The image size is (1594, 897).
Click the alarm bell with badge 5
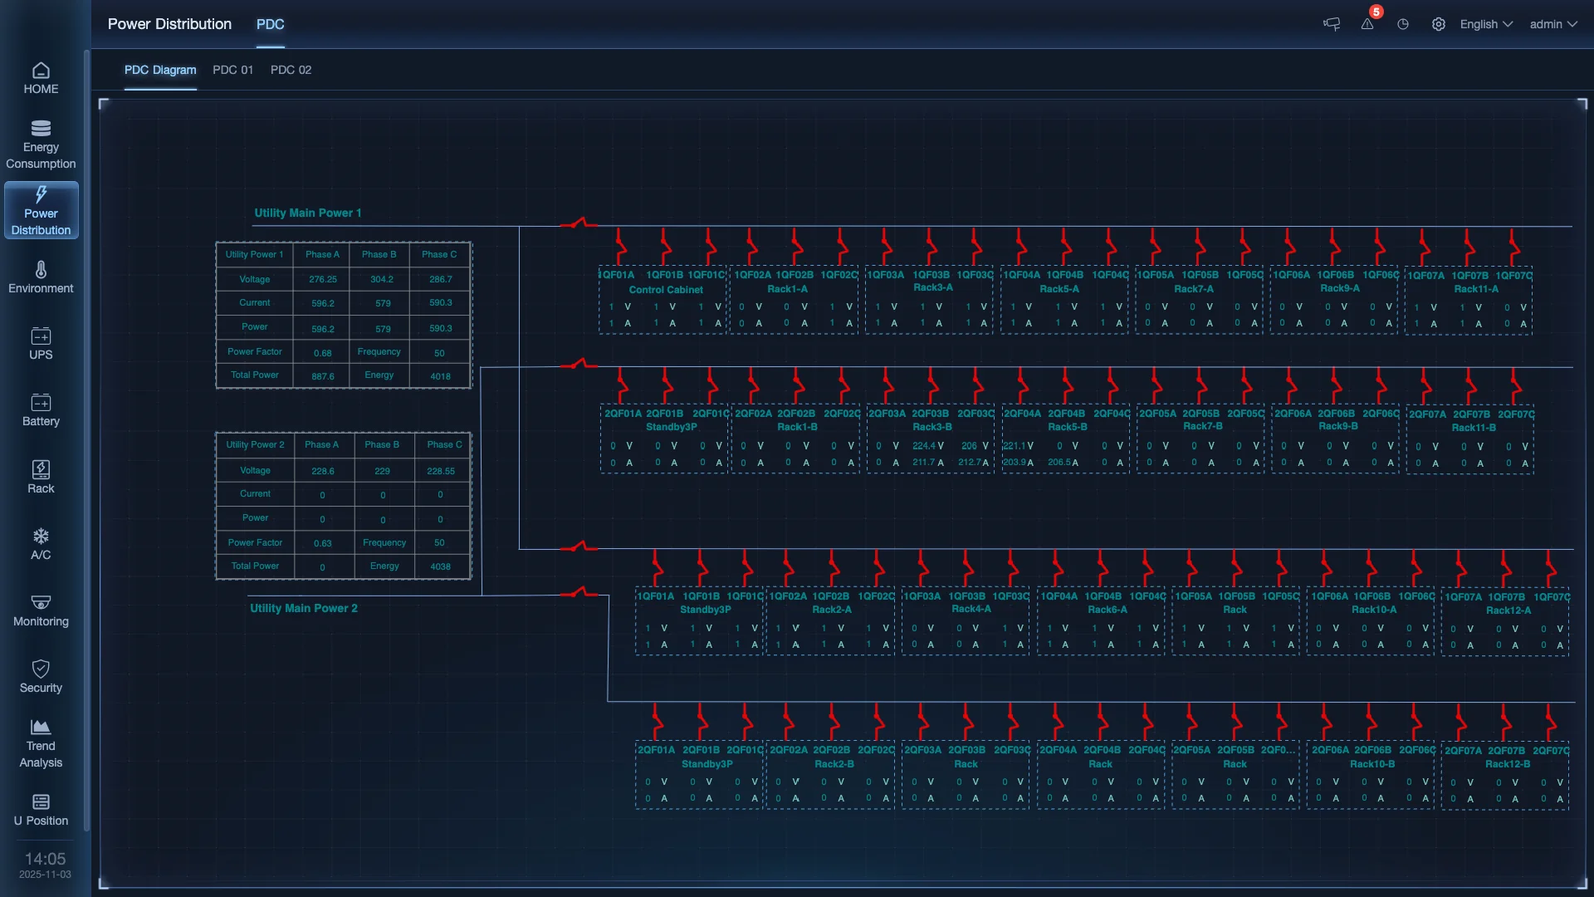(x=1367, y=24)
